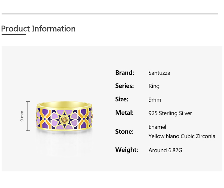The image size is (224, 188).
Task: Click the Ring series value
Action: click(154, 86)
